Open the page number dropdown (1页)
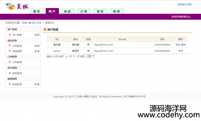The image size is (201, 121). (90, 56)
